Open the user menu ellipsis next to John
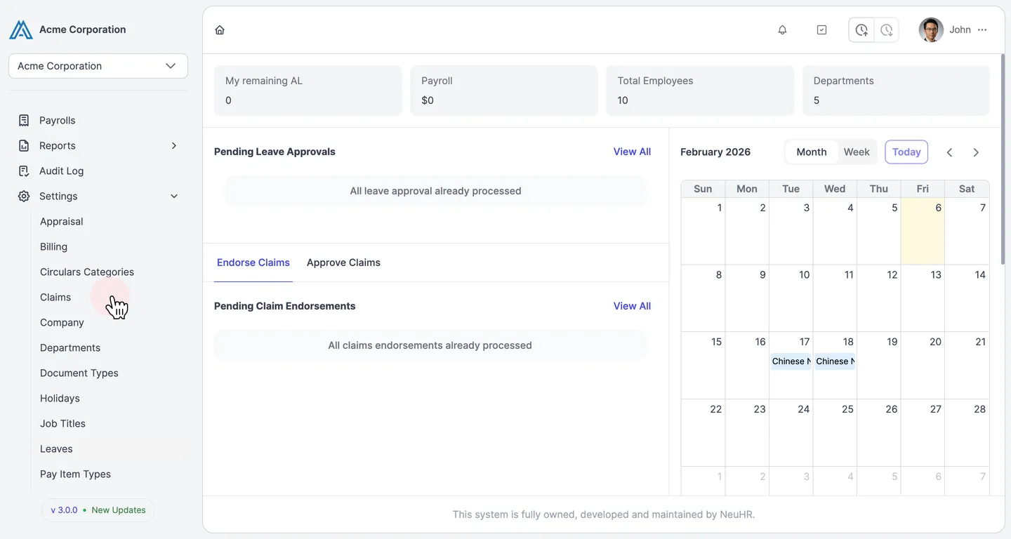Image resolution: width=1011 pixels, height=539 pixels. coord(982,30)
